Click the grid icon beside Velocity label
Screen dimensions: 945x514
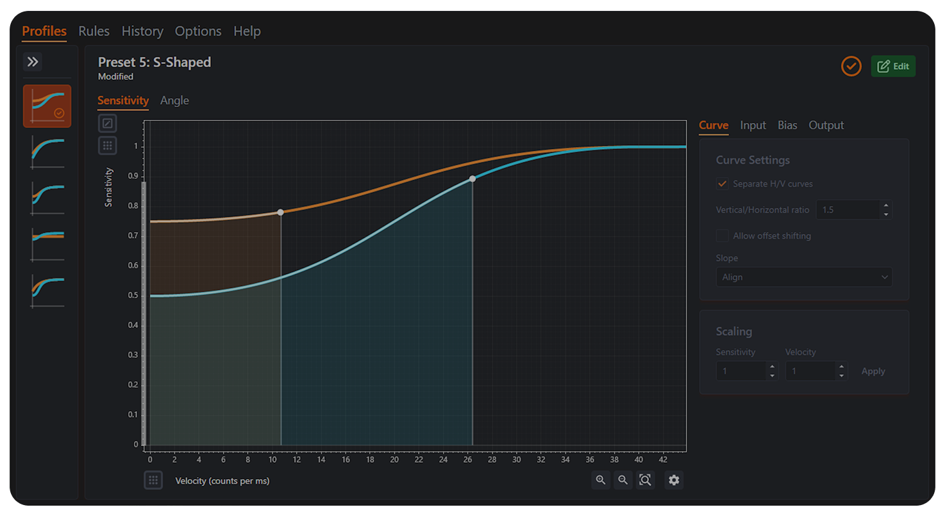[153, 480]
